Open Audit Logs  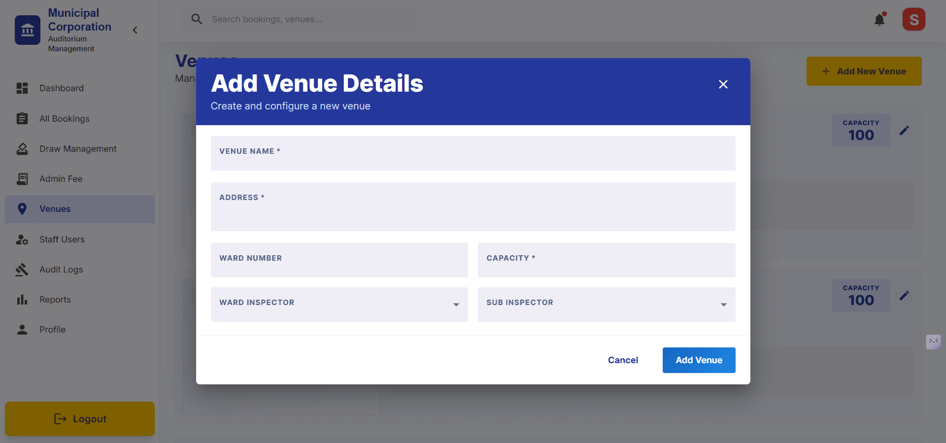coord(80,270)
